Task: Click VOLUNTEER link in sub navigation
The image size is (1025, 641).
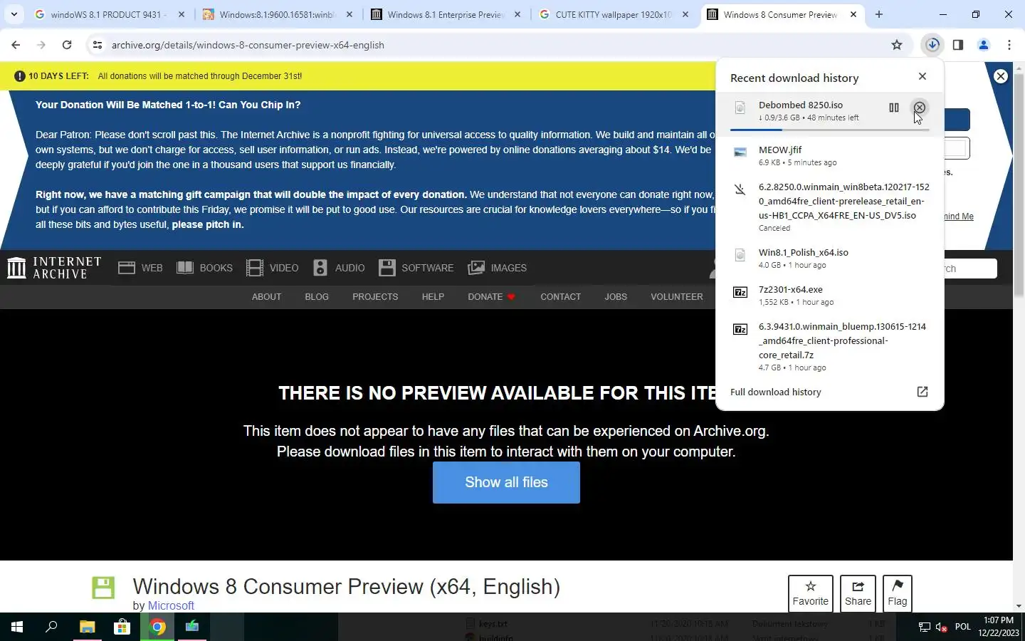Action: coord(677,296)
